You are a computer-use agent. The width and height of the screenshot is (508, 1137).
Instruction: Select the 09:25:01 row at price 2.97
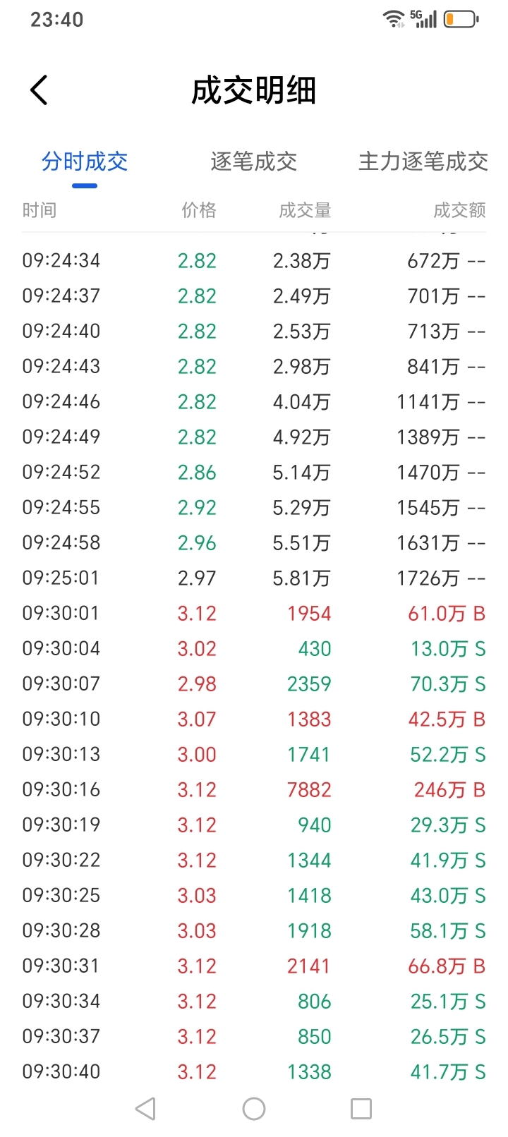coord(254,578)
